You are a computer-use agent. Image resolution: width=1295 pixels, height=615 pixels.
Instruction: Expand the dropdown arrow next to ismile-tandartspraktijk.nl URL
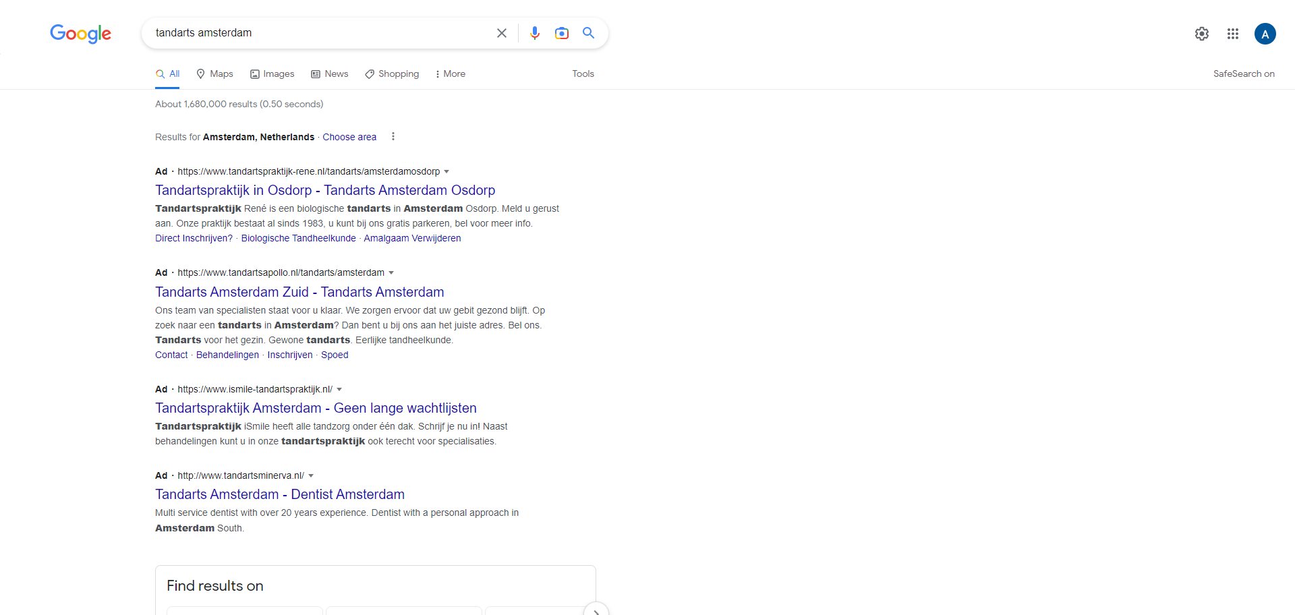coord(339,390)
